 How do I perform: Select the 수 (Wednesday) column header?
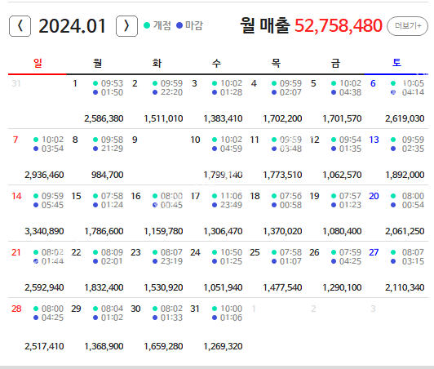[x=216, y=63]
